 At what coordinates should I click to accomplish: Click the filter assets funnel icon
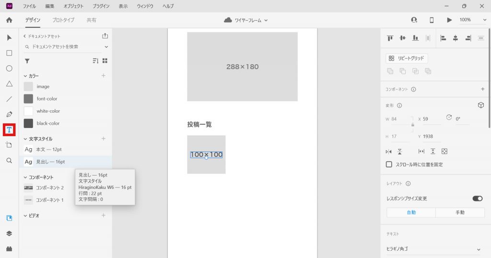[27, 61]
